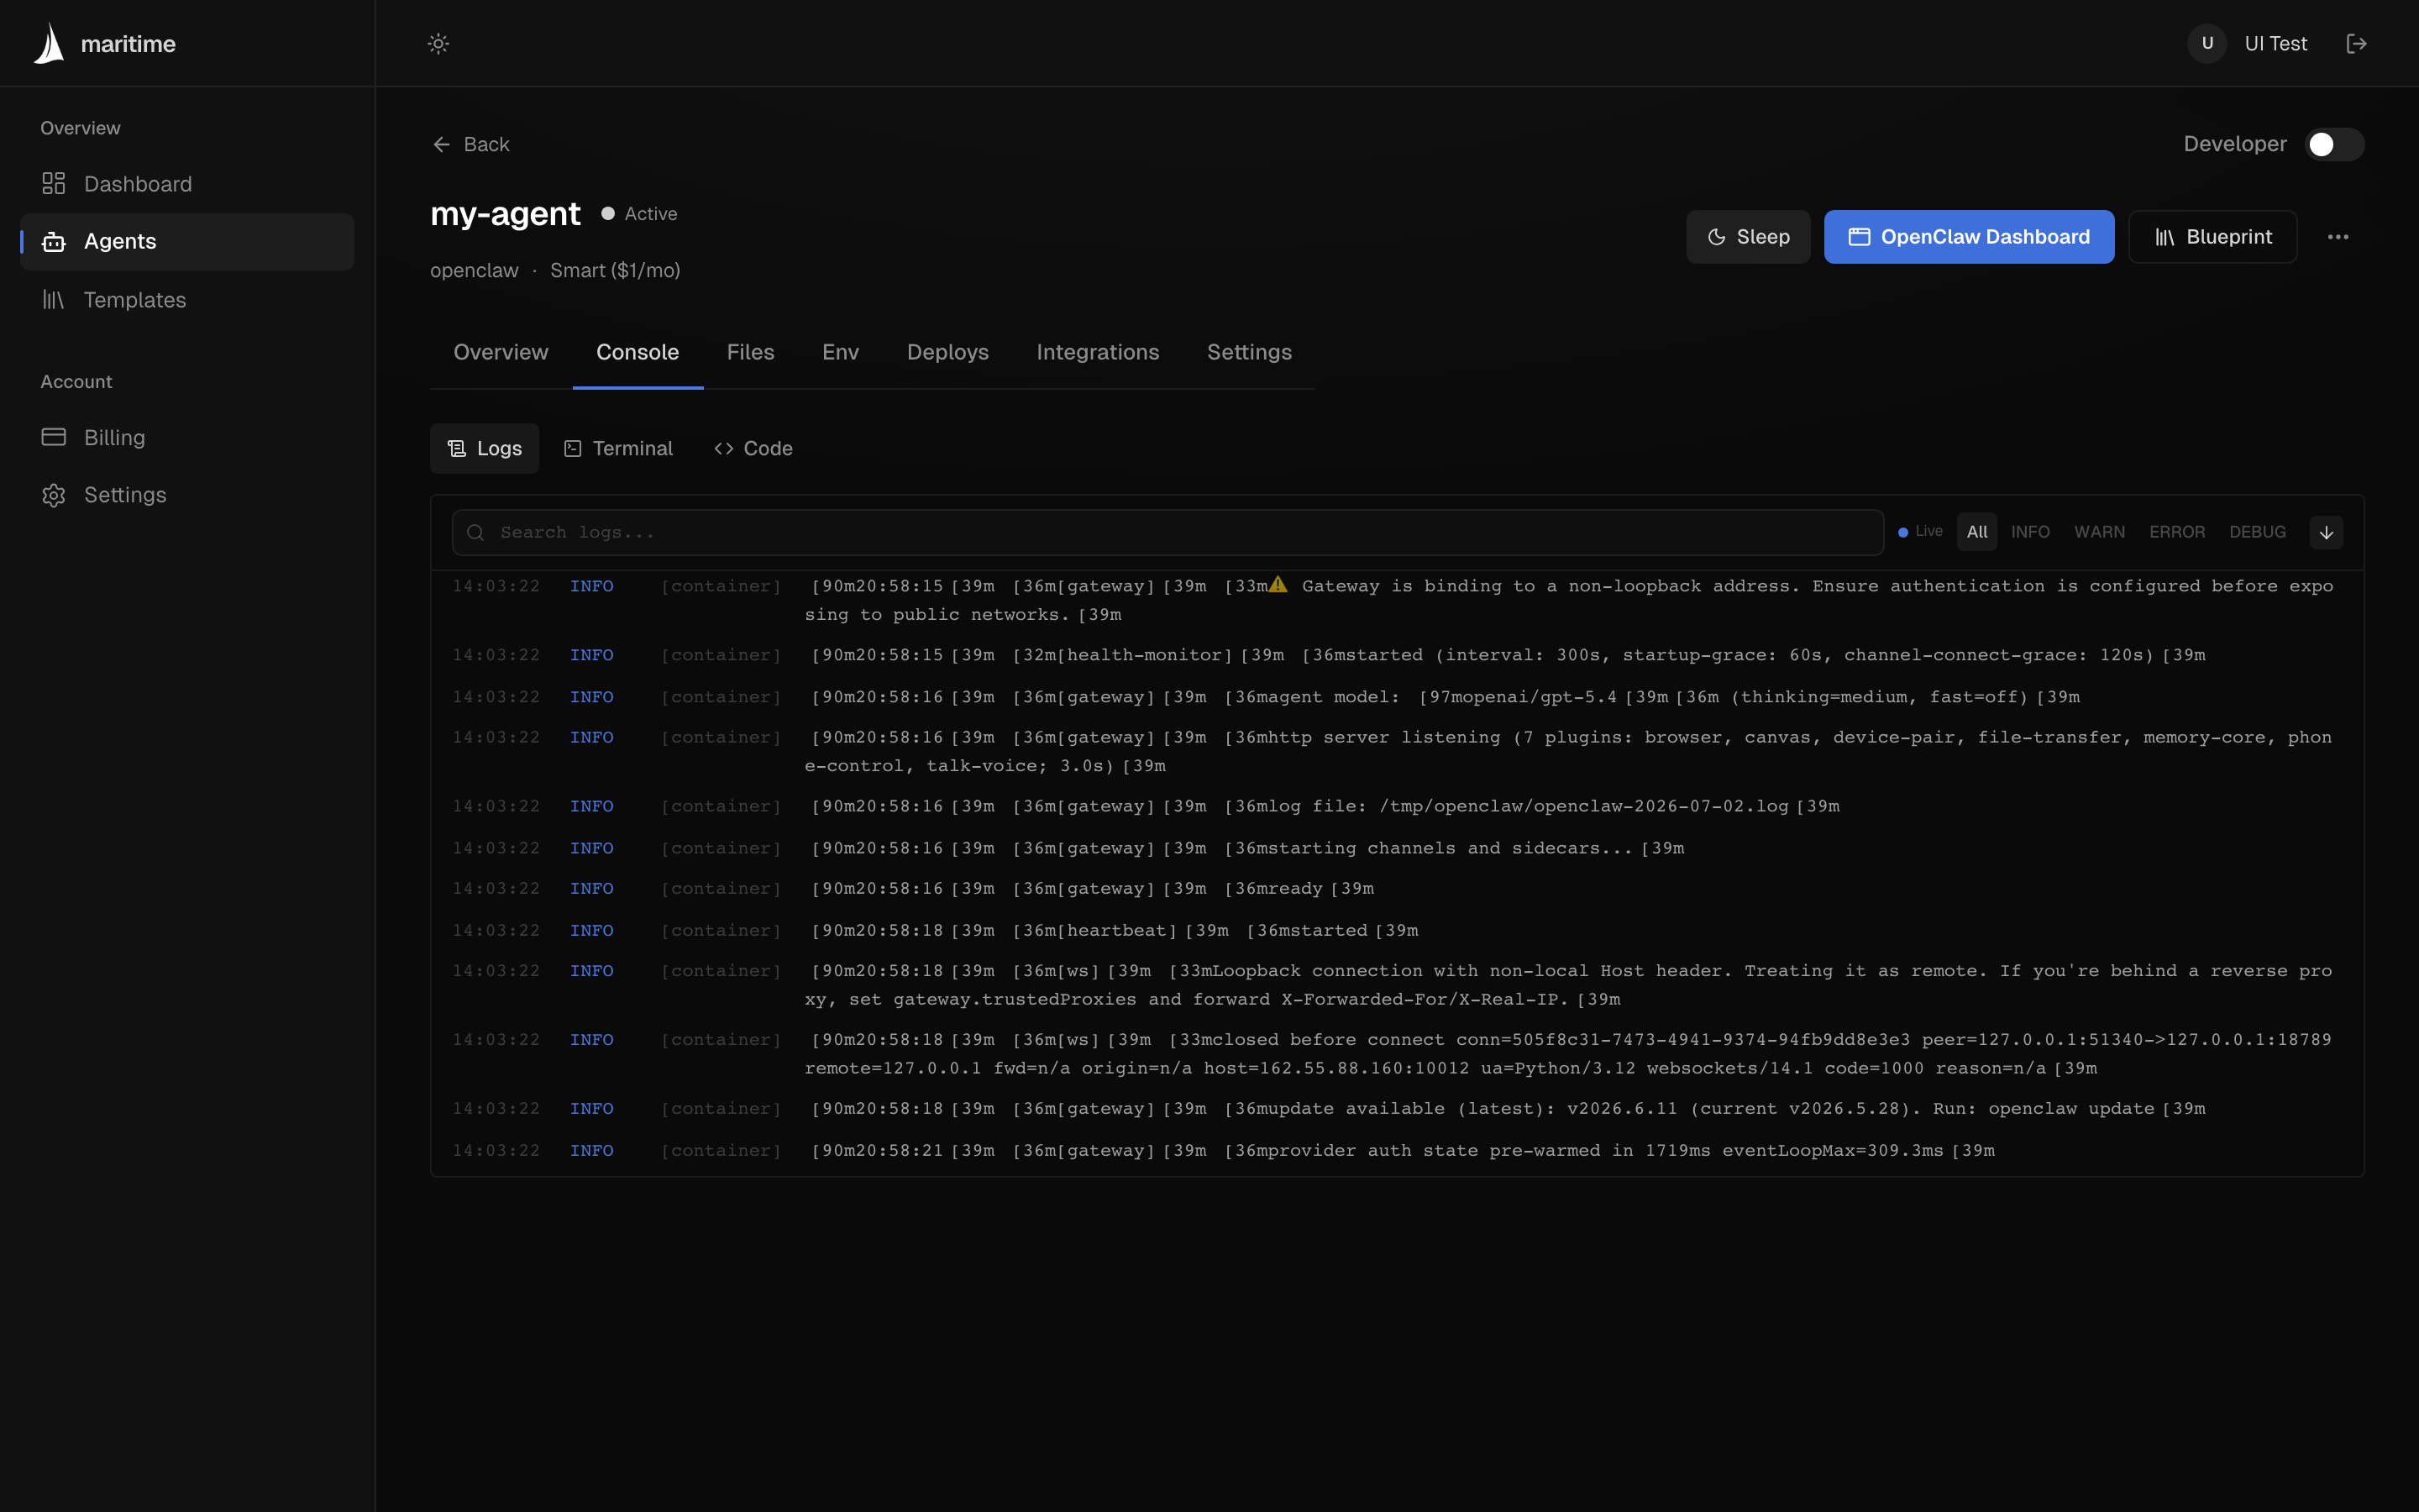Click the log line 'update available (latest)'

pos(1398,1108)
